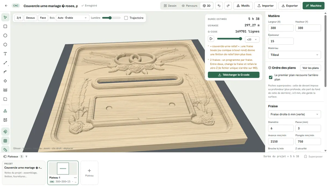Play the machining simulation
327x187 pixels.
(211, 39)
